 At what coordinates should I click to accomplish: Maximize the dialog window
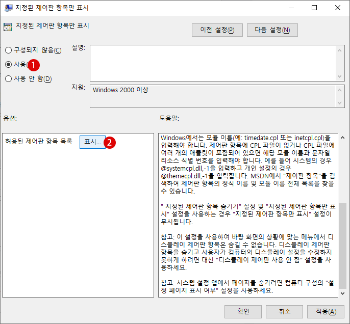pos(314,8)
